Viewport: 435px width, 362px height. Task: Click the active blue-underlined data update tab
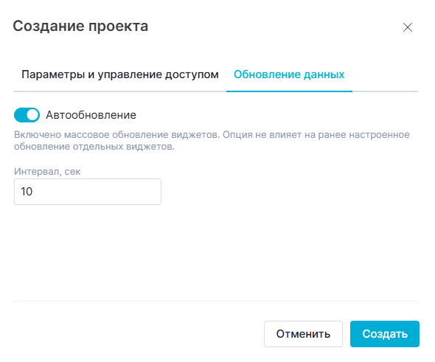click(x=289, y=74)
